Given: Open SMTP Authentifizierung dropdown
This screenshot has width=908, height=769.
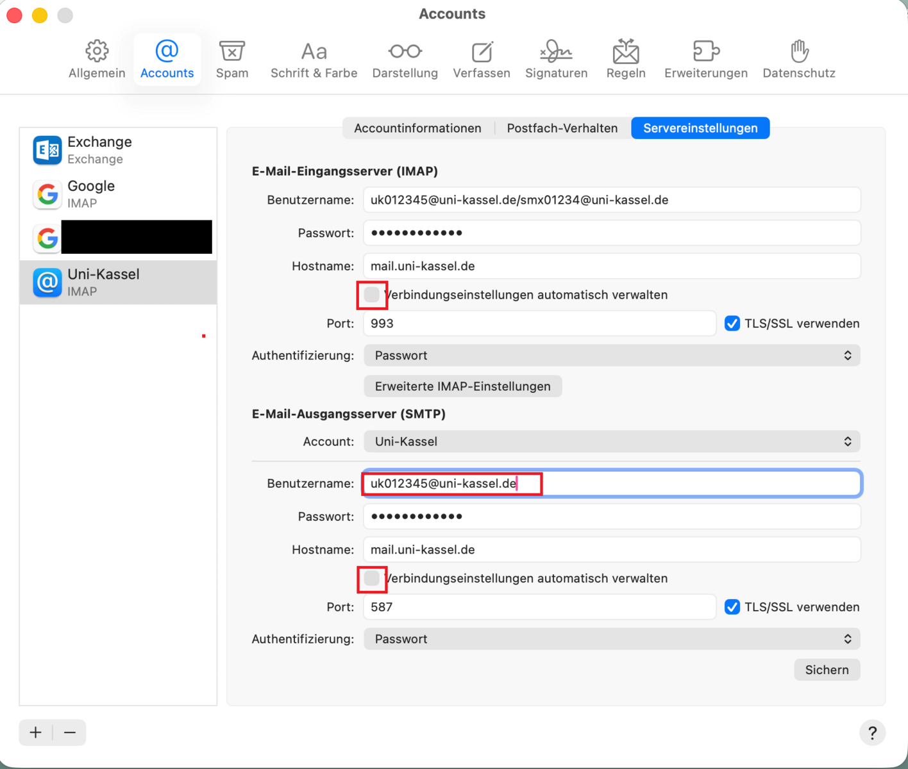Looking at the screenshot, I should tap(612, 639).
